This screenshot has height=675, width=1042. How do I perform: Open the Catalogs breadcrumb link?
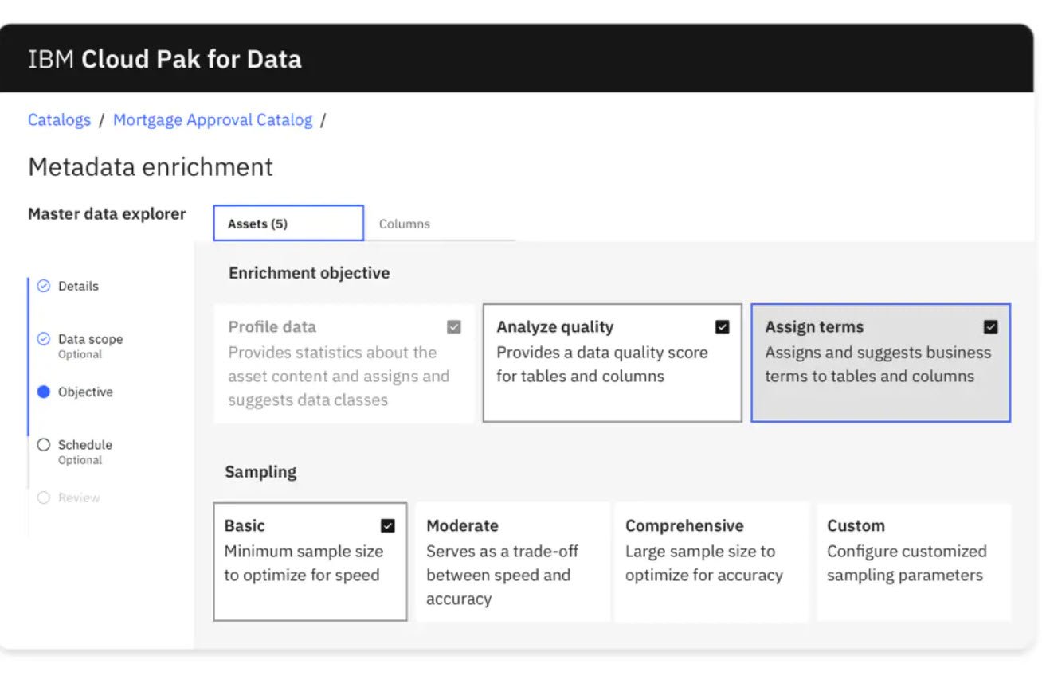[60, 120]
